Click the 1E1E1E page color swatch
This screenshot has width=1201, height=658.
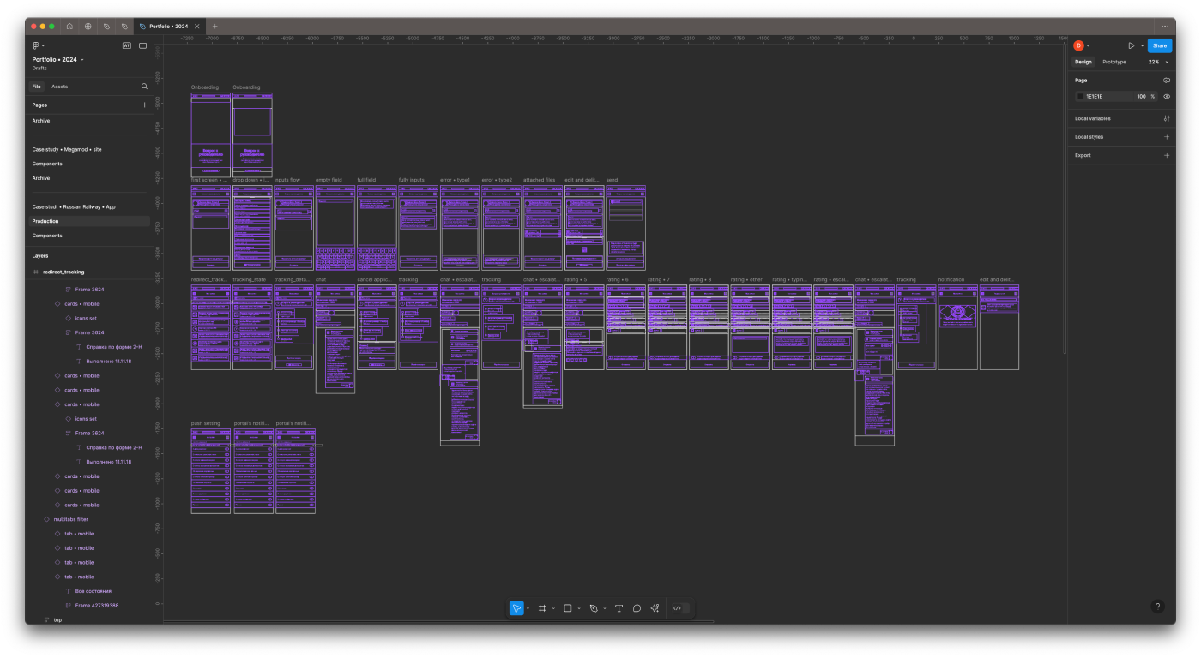(1080, 96)
